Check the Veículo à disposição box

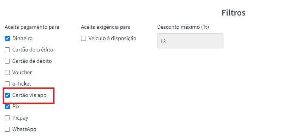pos(84,39)
